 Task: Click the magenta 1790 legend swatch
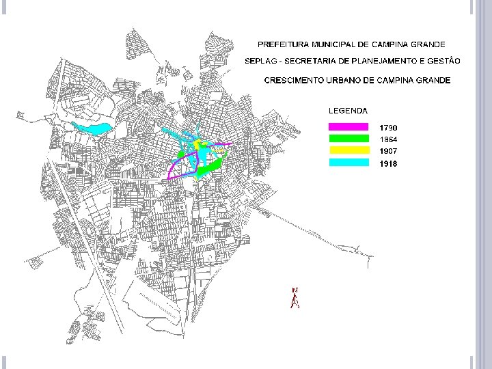[x=348, y=127]
